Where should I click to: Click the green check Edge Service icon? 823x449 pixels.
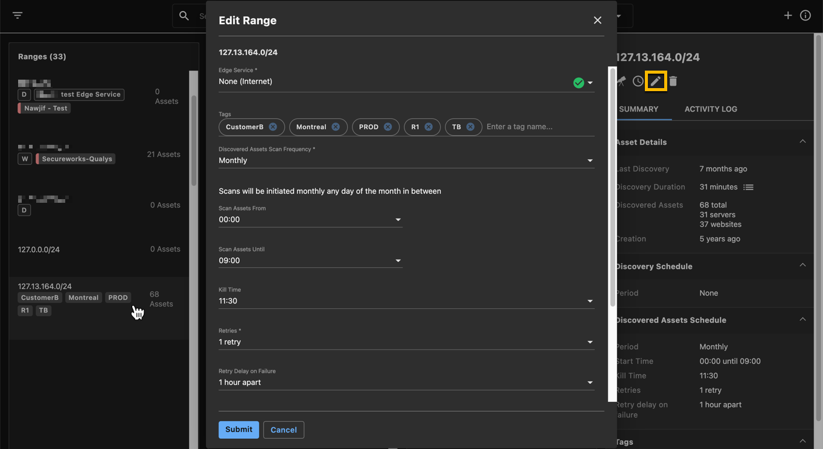click(578, 83)
